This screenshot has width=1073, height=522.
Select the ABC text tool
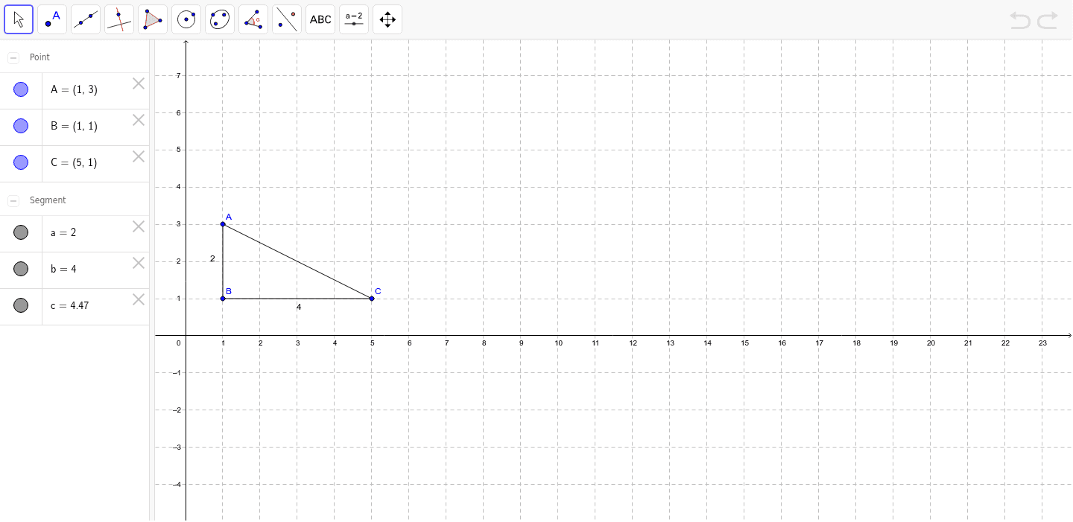point(320,19)
